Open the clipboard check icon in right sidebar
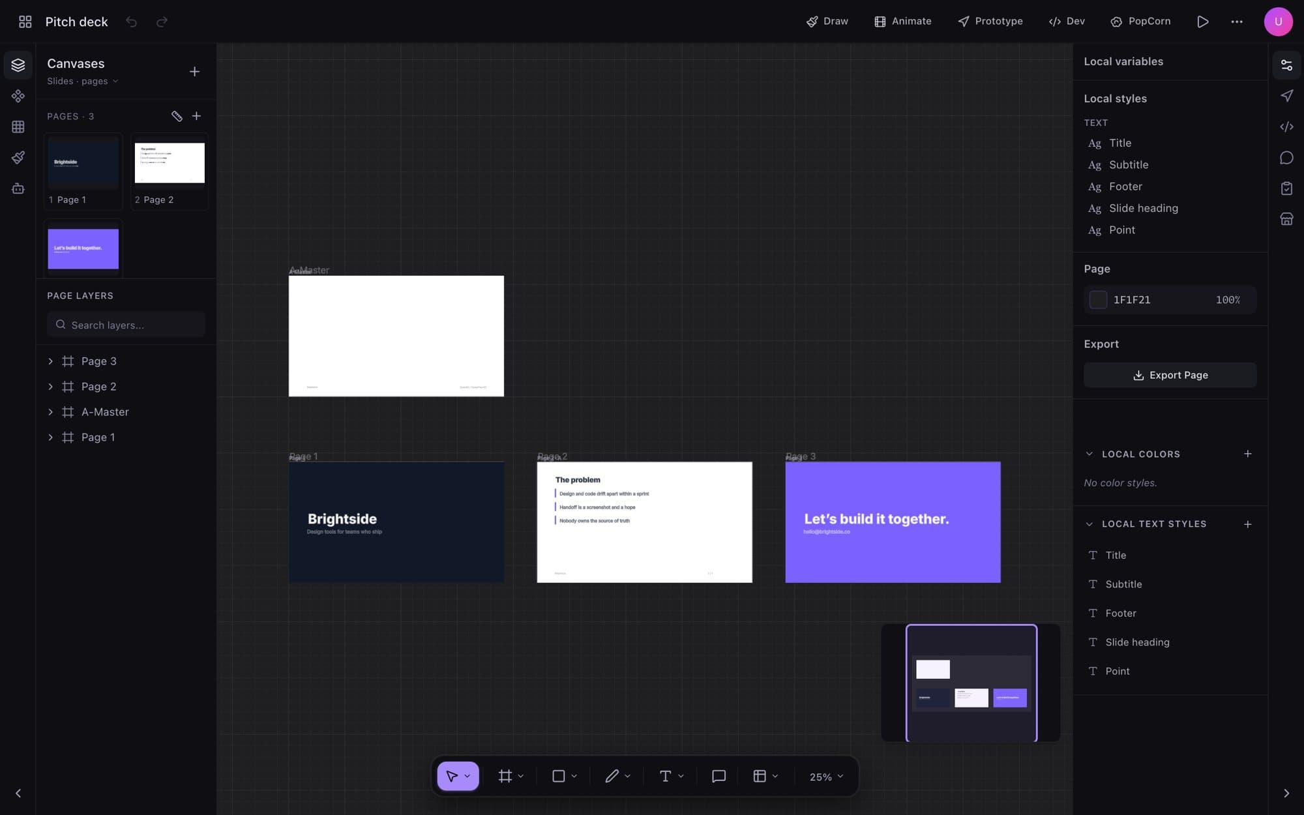This screenshot has height=815, width=1304. 1286,188
